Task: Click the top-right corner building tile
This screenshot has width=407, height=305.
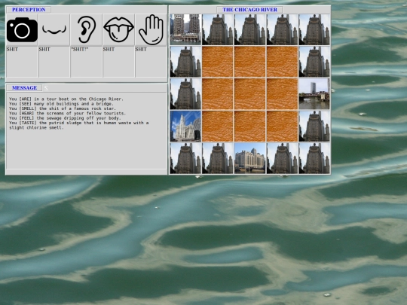Action: point(314,29)
